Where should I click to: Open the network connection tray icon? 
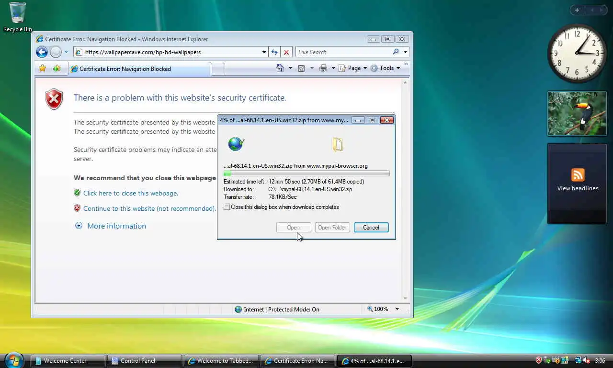click(x=578, y=360)
